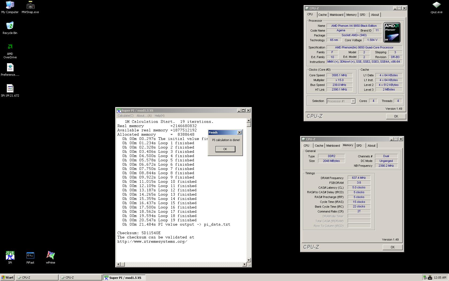Click the Level 3 cache value 2 MBytes

(x=389, y=89)
